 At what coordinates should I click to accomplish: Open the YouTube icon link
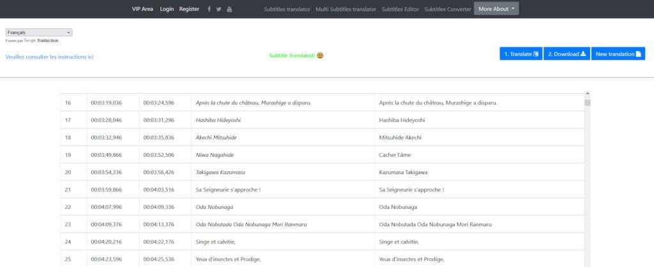(230, 9)
